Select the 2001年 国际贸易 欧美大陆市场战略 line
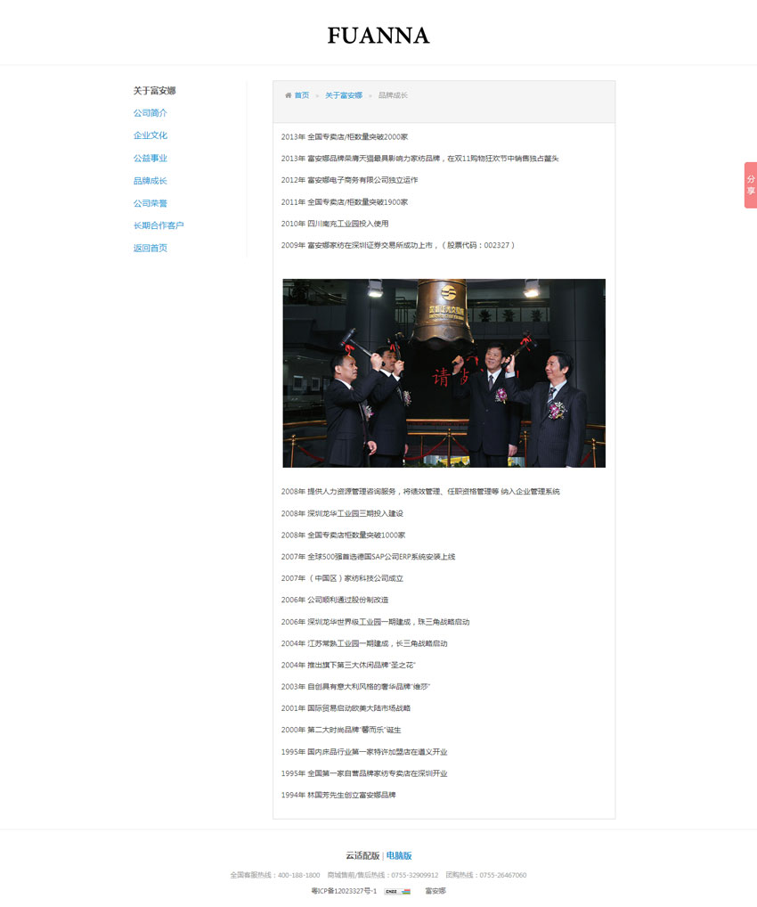This screenshot has height=907, width=757. click(x=346, y=708)
